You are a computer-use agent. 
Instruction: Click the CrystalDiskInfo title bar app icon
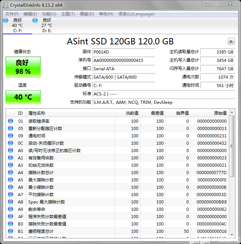coord(6,5)
